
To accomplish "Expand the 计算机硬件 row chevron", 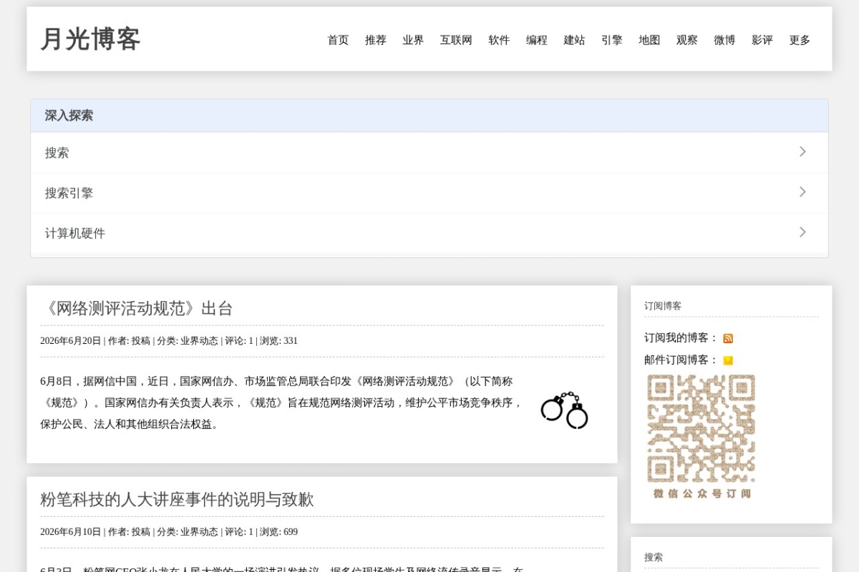I will (x=802, y=232).
